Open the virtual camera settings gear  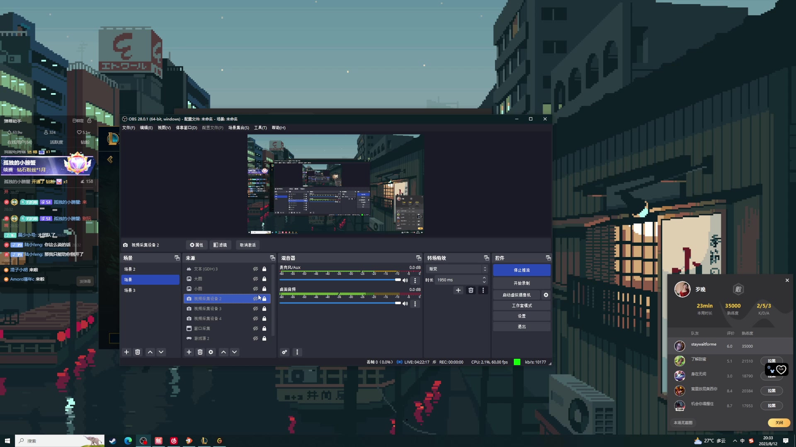tap(546, 295)
